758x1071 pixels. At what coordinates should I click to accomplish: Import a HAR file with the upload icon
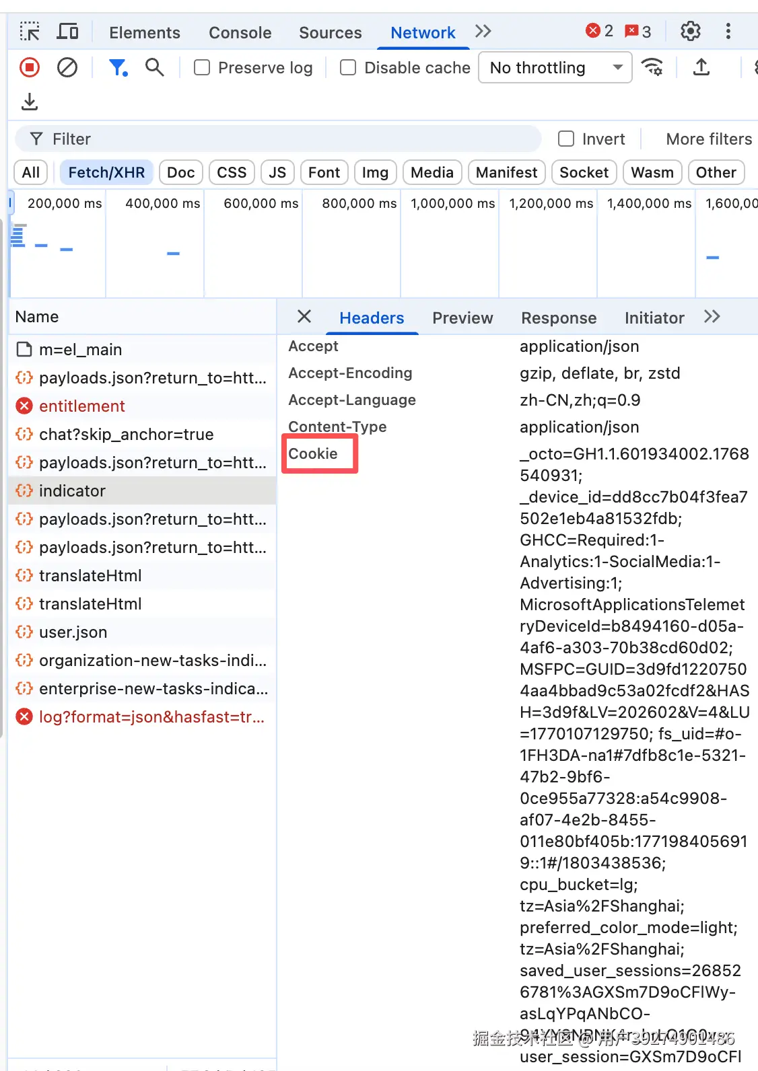701,67
